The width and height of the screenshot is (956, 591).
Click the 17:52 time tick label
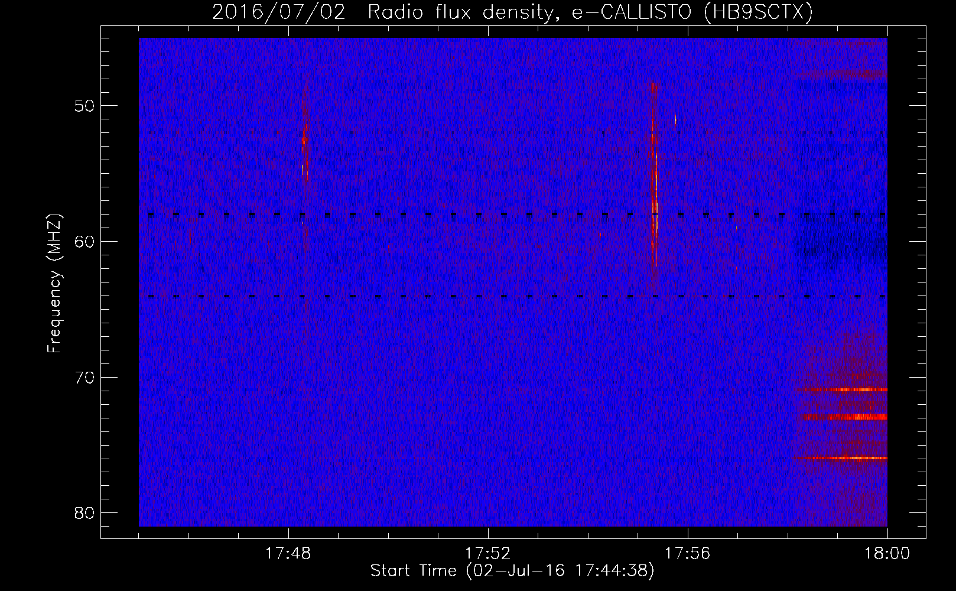point(488,554)
